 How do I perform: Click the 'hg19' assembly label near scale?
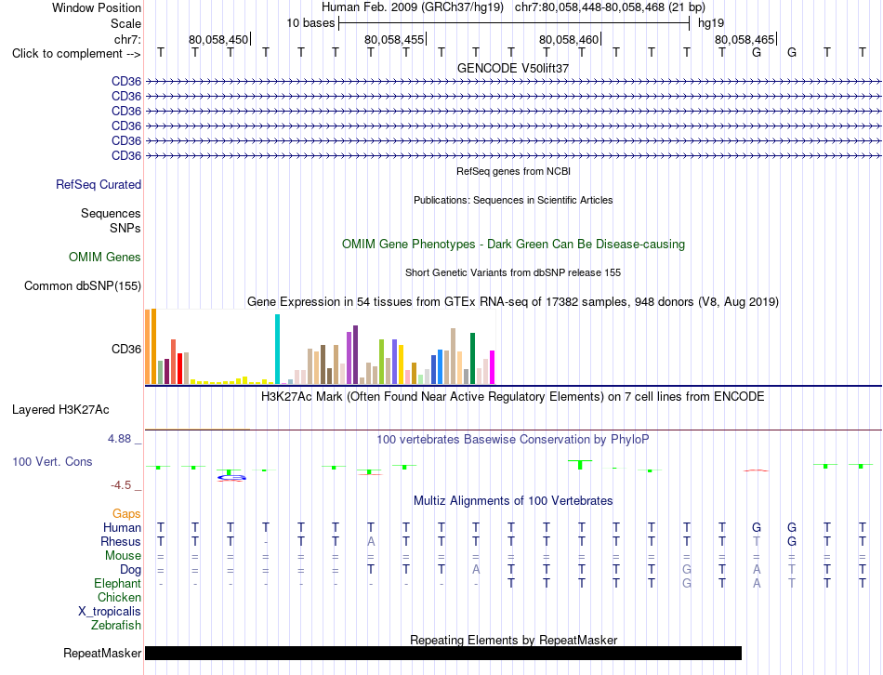click(x=711, y=23)
